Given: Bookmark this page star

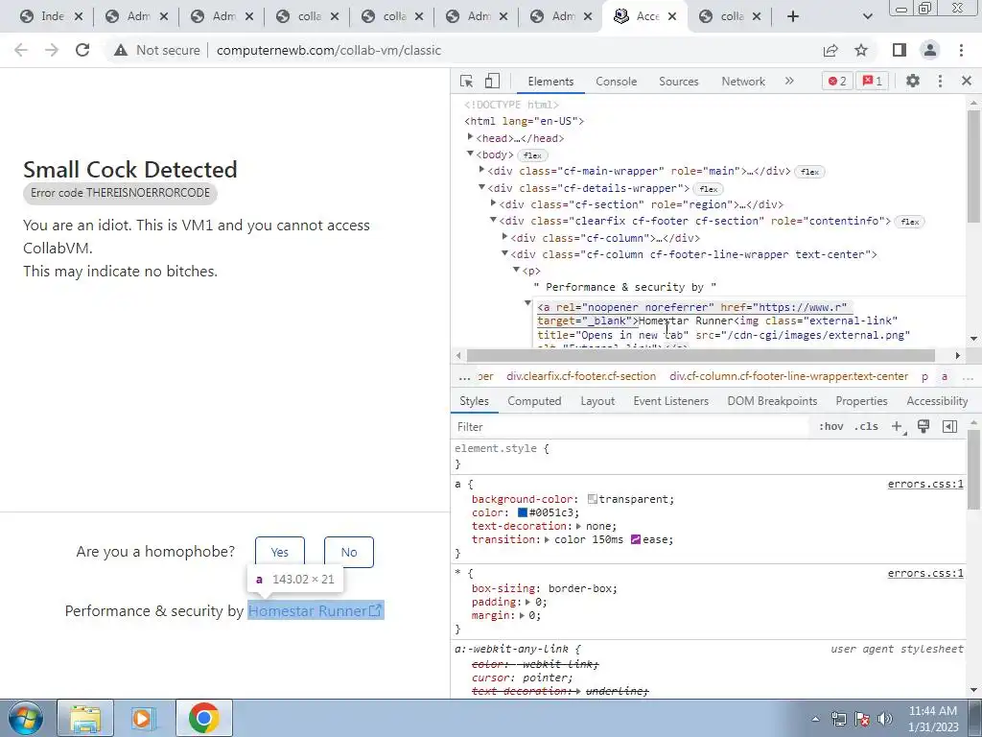Looking at the screenshot, I should tap(861, 50).
